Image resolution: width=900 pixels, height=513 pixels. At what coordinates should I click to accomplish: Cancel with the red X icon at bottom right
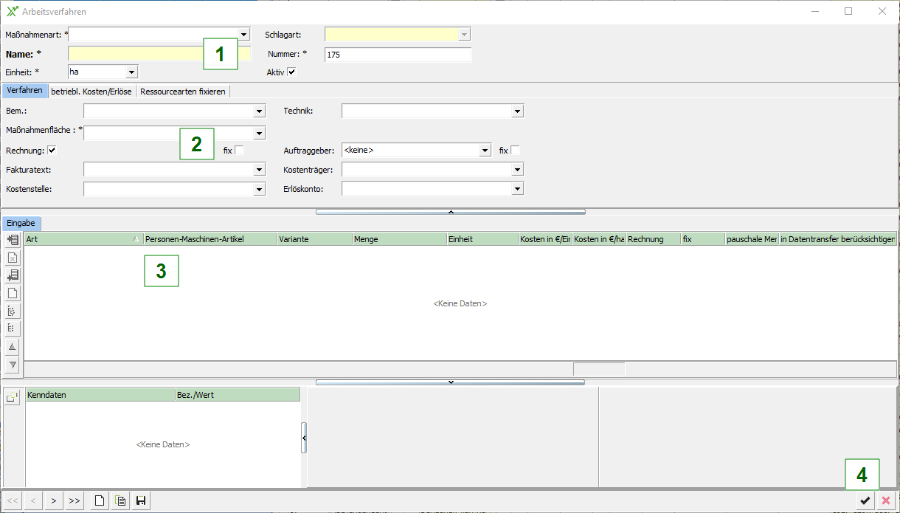click(886, 500)
